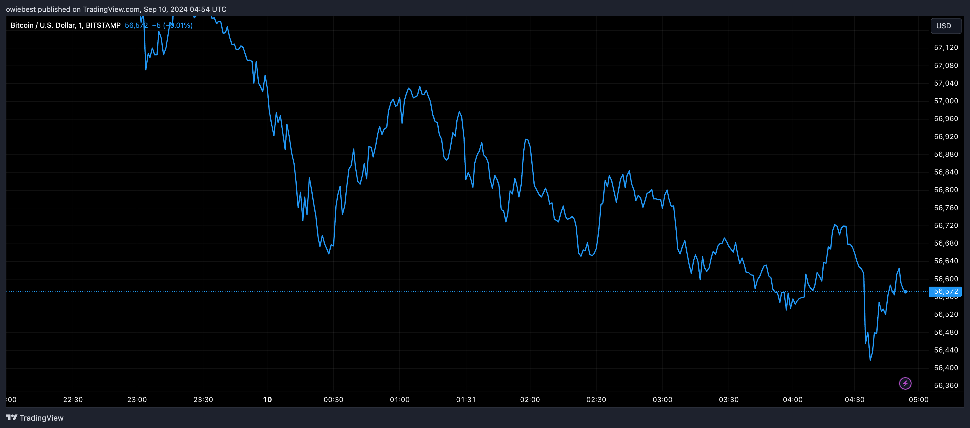The width and height of the screenshot is (970, 428).
Task: Click the bold 10 date marker
Action: [x=267, y=399]
